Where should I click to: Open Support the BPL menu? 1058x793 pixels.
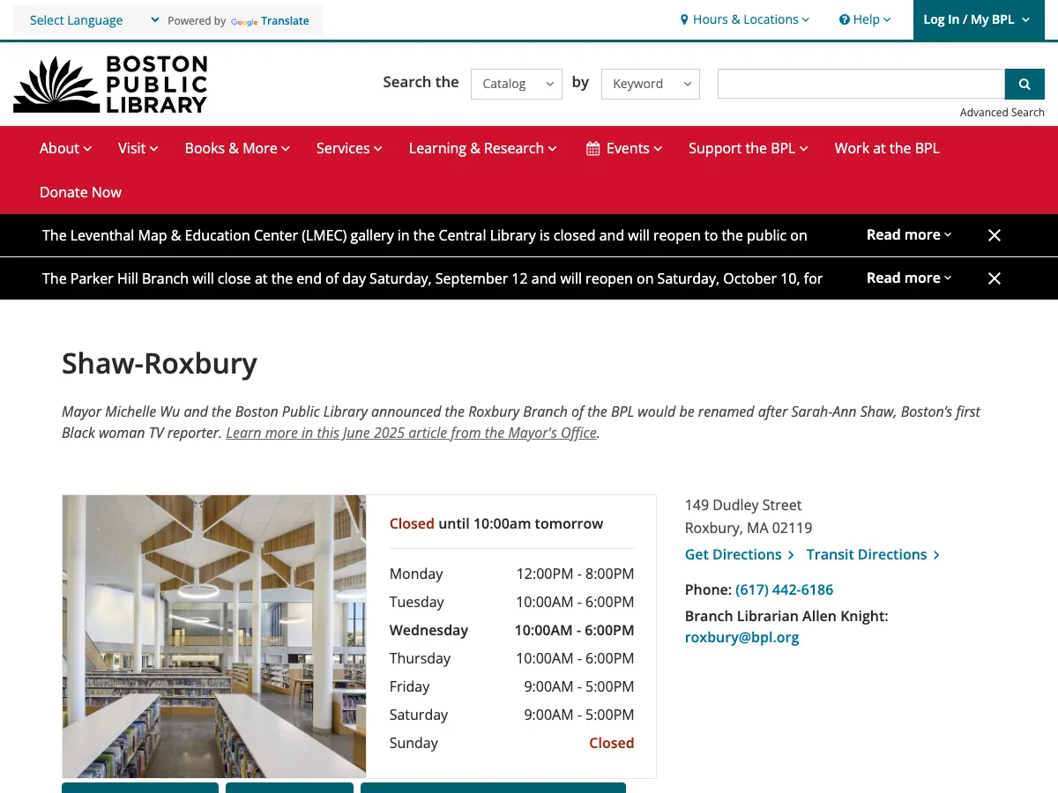coord(749,148)
